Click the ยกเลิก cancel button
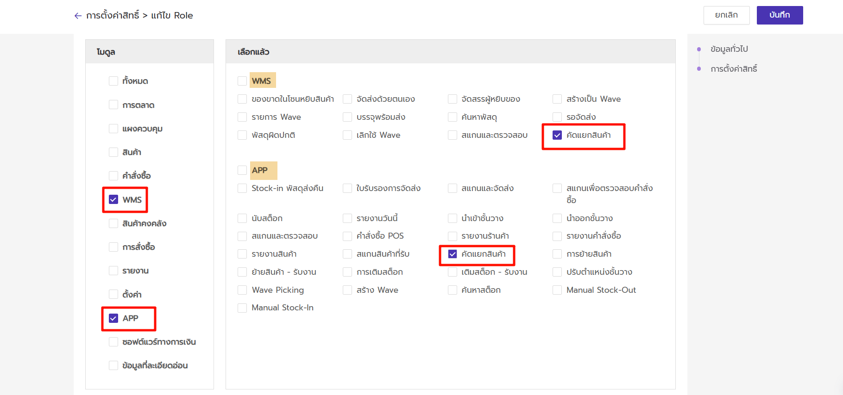The width and height of the screenshot is (843, 395). [x=726, y=15]
